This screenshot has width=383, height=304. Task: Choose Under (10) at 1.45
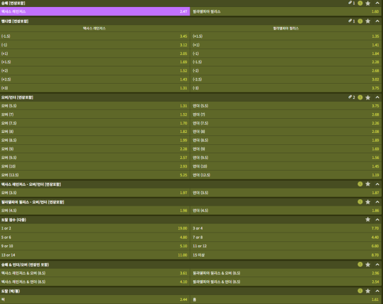coord(287,167)
